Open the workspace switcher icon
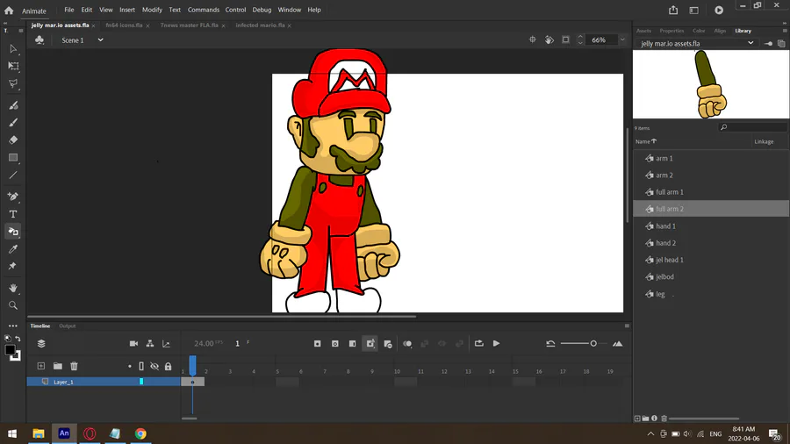The image size is (790, 444). click(x=693, y=10)
